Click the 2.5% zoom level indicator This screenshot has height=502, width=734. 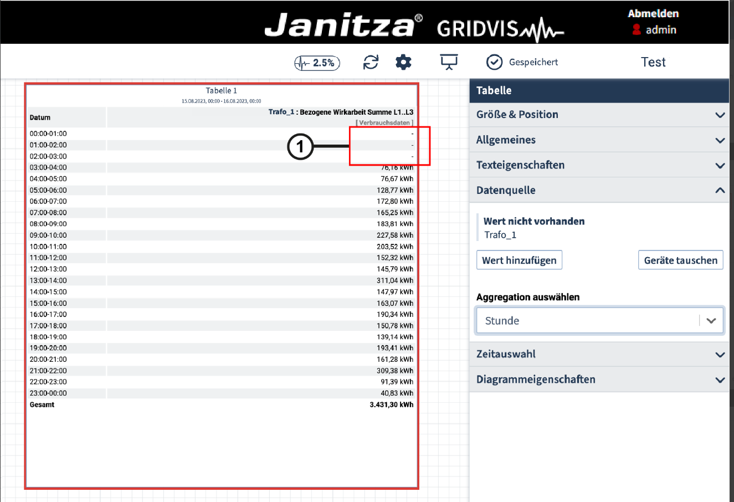(317, 63)
